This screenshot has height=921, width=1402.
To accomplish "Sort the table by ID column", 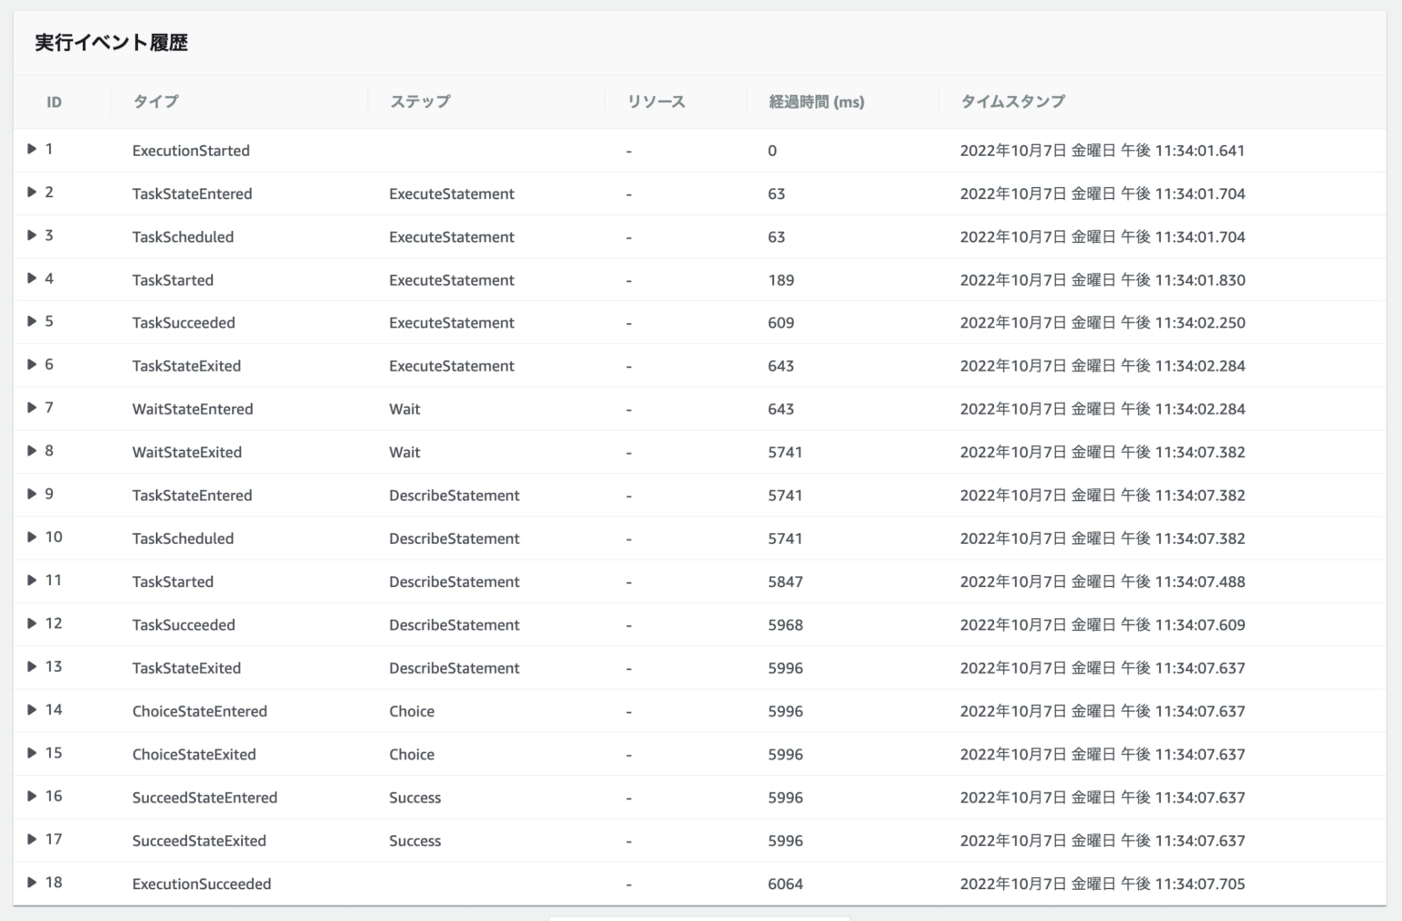I will point(54,102).
